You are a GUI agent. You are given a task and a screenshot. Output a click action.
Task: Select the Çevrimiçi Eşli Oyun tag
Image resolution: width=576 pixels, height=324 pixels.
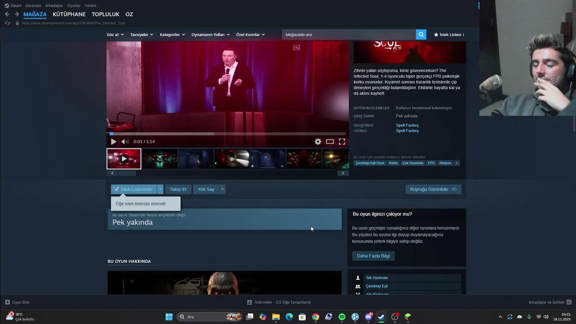tap(370, 163)
